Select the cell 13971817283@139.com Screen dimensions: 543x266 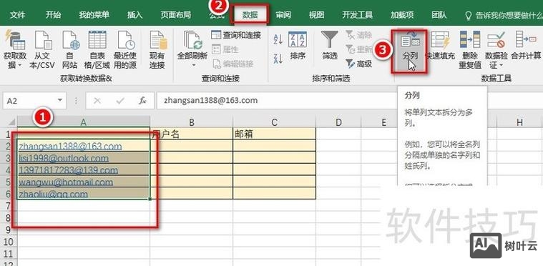click(x=84, y=170)
